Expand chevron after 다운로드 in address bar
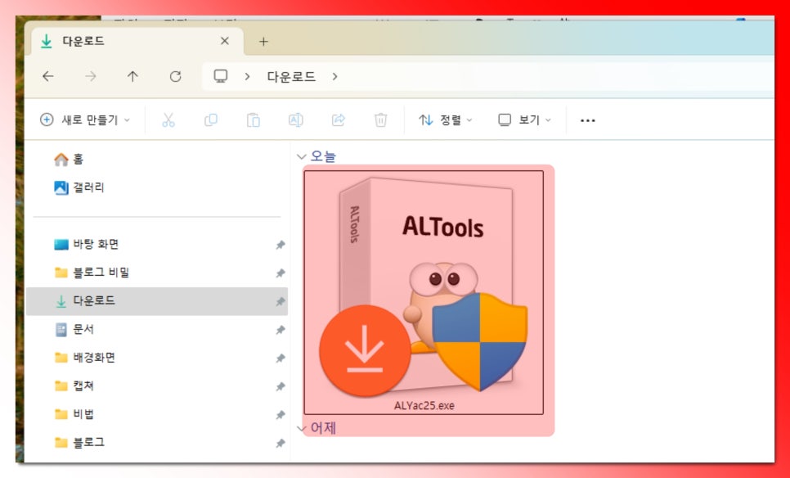Image resolution: width=790 pixels, height=478 pixels. coord(335,76)
